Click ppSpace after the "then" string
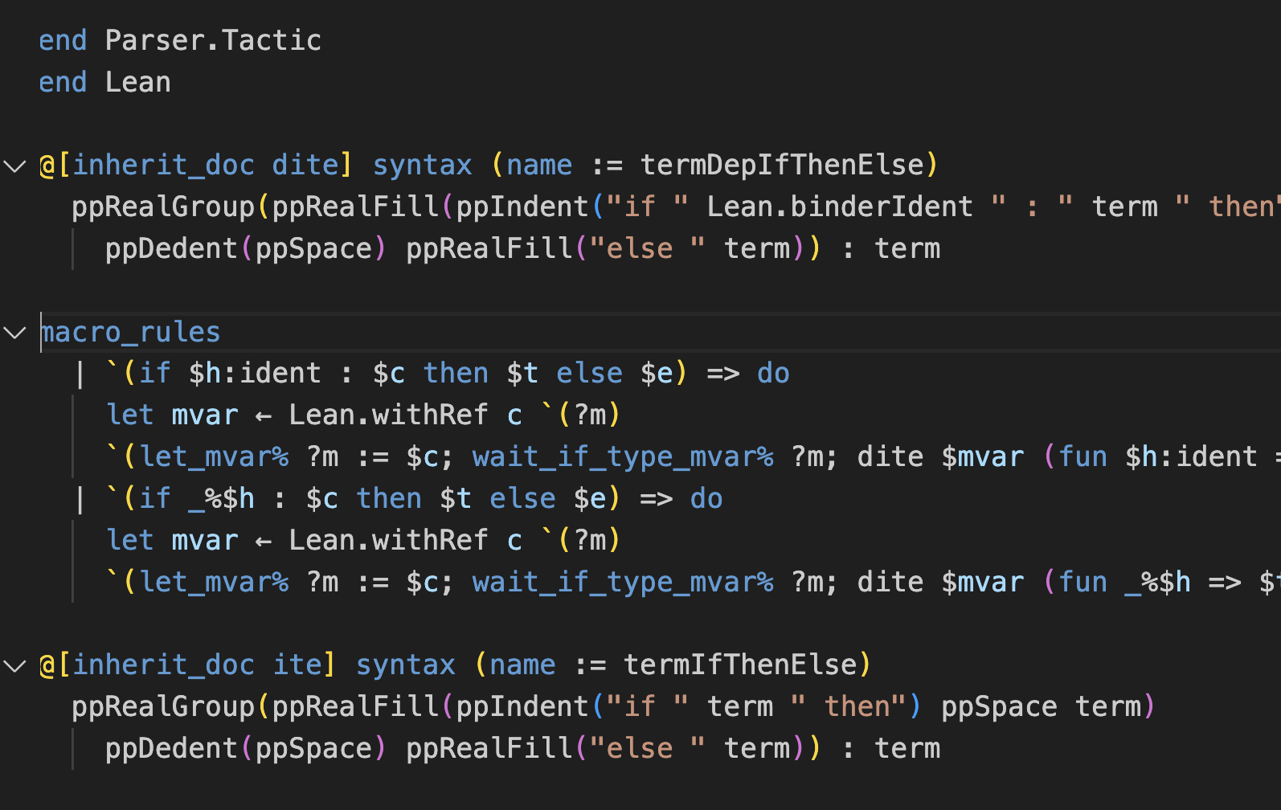1281x810 pixels. tap(998, 707)
